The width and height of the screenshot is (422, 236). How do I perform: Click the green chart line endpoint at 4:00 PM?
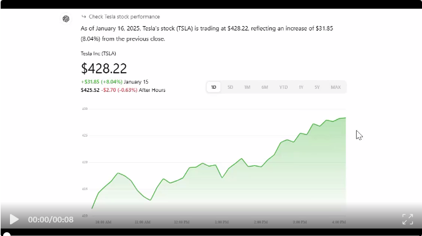click(345, 117)
